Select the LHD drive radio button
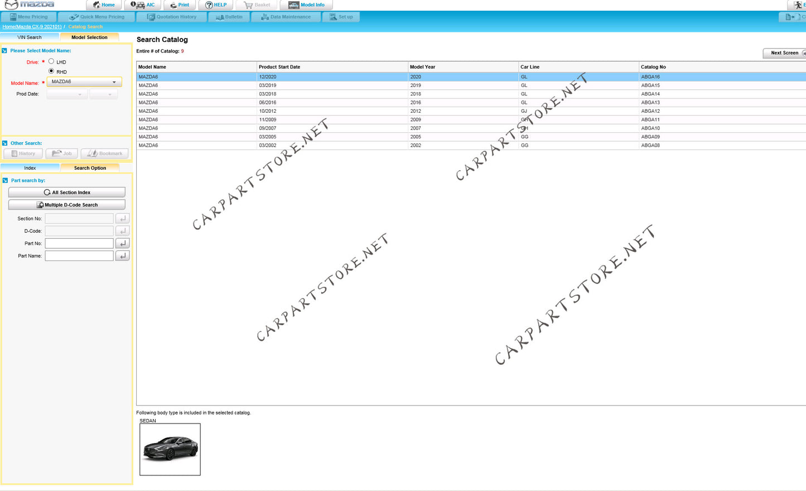Viewport: 806px width, 491px height. tap(51, 61)
